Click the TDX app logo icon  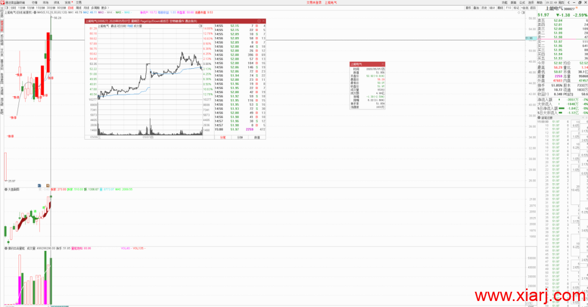(x=2, y=2)
